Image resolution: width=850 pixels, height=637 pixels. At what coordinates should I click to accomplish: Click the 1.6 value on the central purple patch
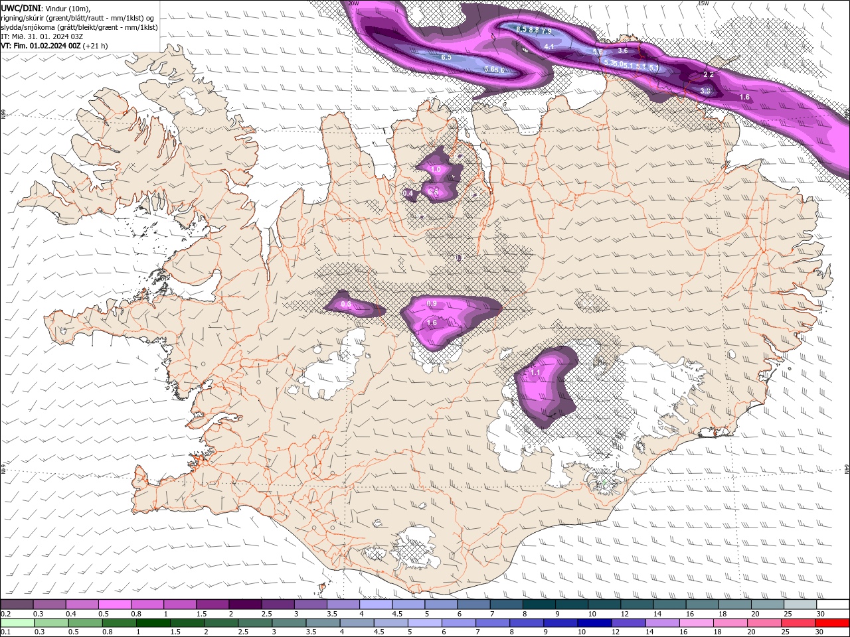tap(432, 323)
